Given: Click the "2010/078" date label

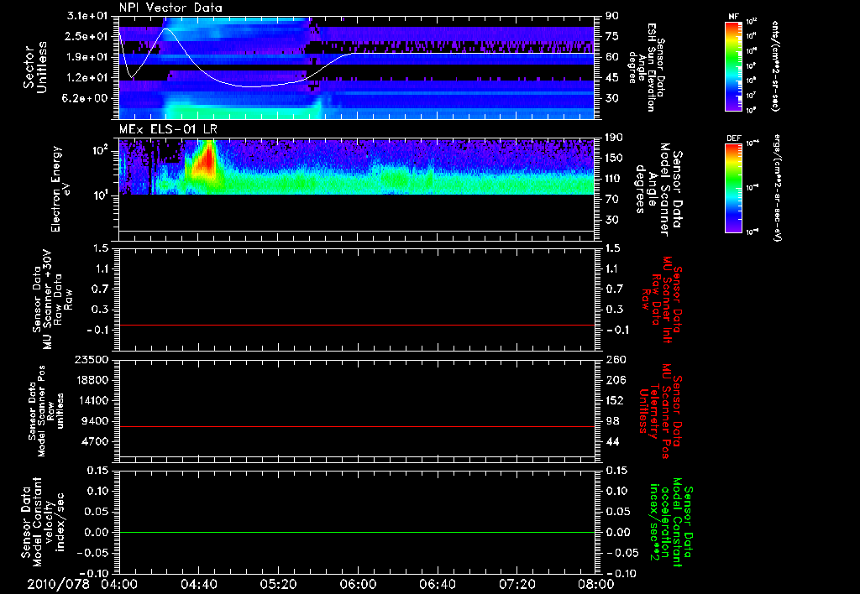Looking at the screenshot, I should 58,584.
